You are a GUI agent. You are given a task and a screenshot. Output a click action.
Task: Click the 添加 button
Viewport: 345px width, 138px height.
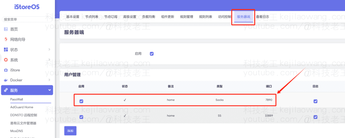tap(70, 131)
